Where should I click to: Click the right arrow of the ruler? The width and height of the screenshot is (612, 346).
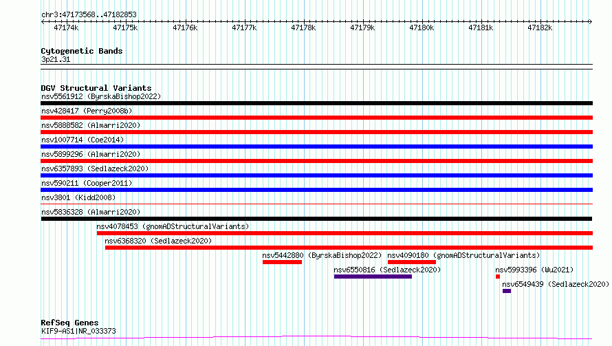[x=590, y=21]
